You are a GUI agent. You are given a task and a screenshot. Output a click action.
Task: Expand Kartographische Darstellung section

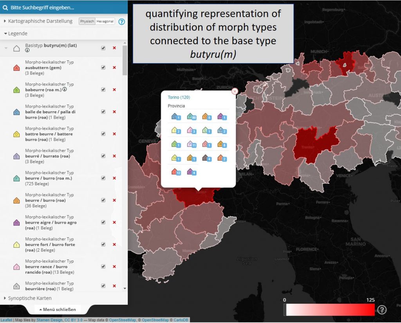click(x=38, y=21)
